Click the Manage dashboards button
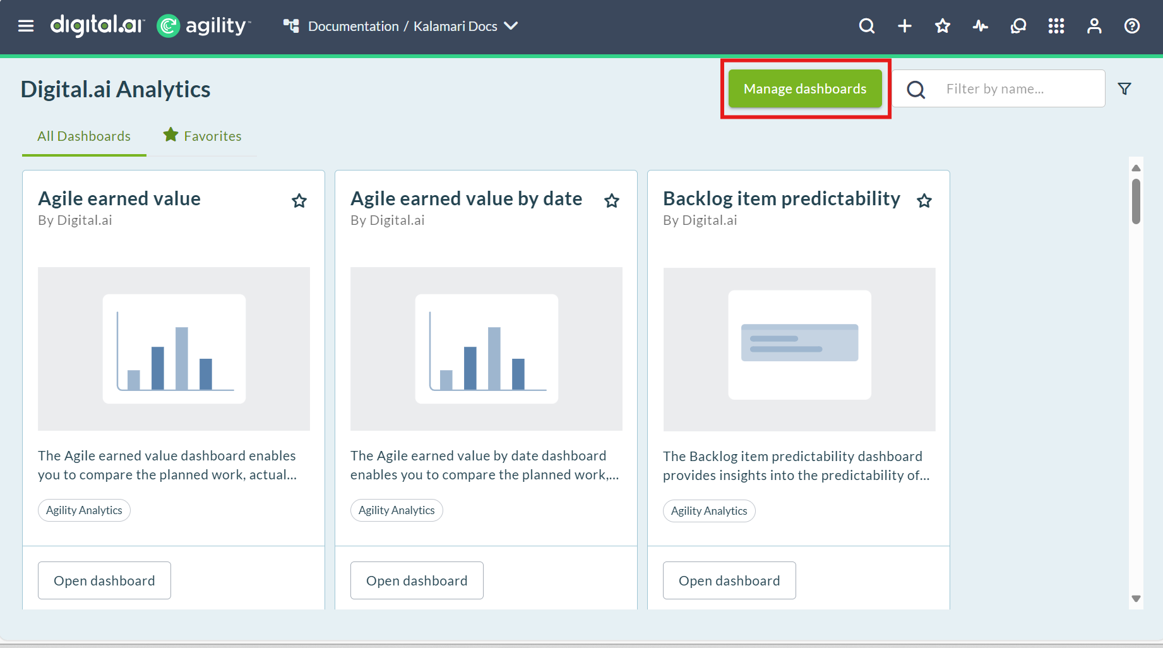The image size is (1163, 648). [x=805, y=88]
